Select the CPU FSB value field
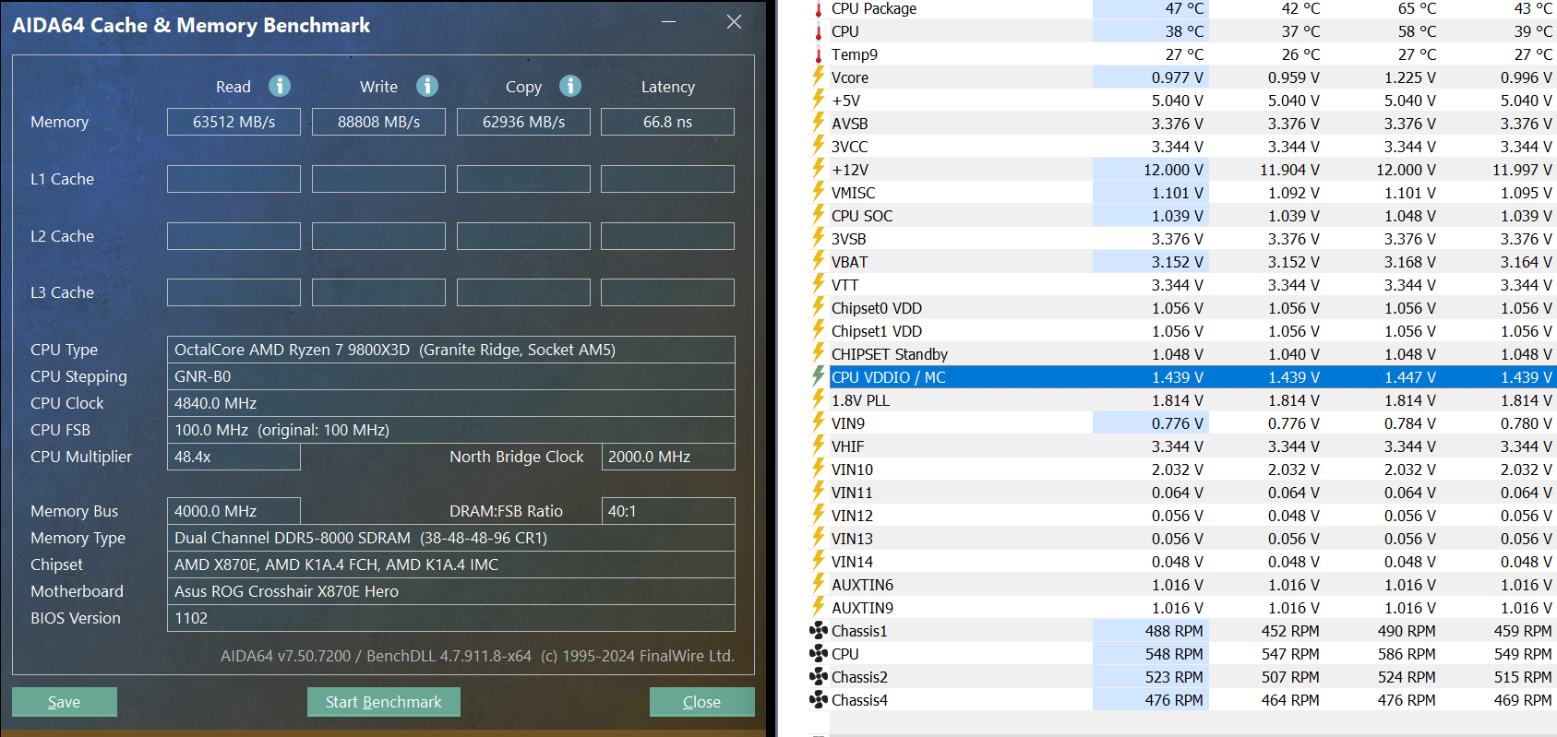Image resolution: width=1557 pixels, height=737 pixels. click(451, 430)
